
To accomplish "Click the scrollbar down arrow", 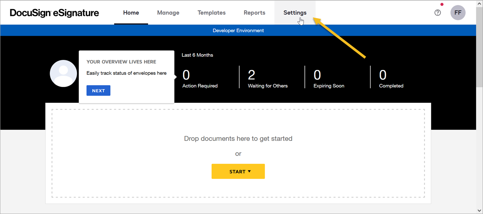I will click(479, 210).
